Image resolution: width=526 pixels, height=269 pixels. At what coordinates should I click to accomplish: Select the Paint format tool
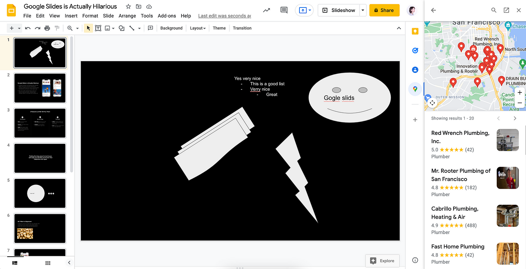click(x=57, y=28)
